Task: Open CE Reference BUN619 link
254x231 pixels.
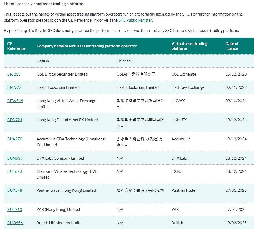Action: (x=15, y=158)
